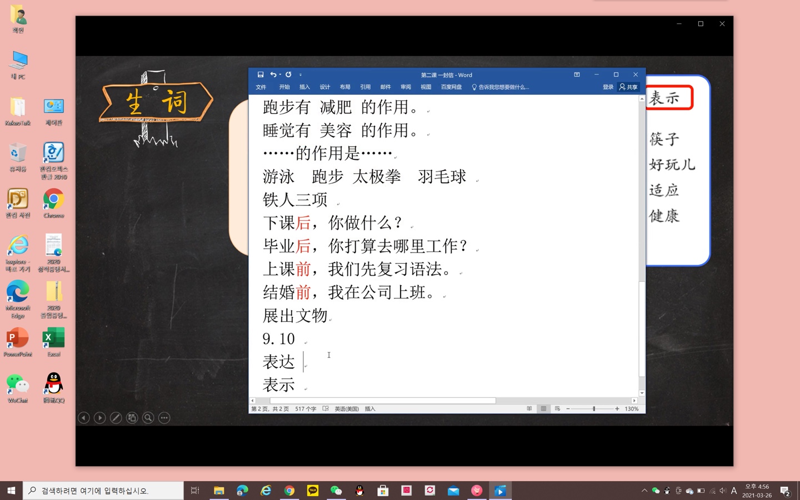Click the 130% zoom level

(x=632, y=409)
